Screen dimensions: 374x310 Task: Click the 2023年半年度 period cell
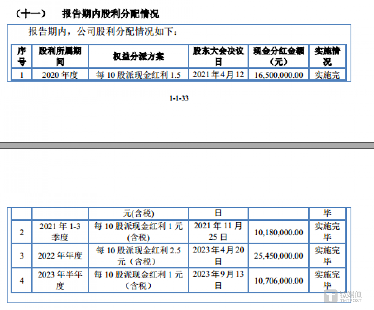click(60, 280)
